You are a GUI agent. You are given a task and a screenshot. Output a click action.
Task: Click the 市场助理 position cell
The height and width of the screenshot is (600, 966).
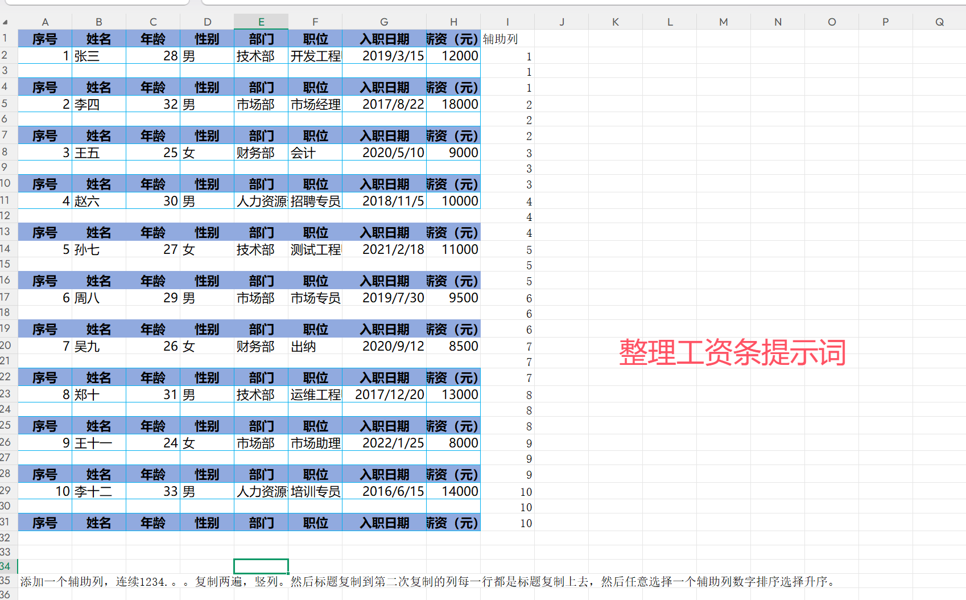pos(315,443)
